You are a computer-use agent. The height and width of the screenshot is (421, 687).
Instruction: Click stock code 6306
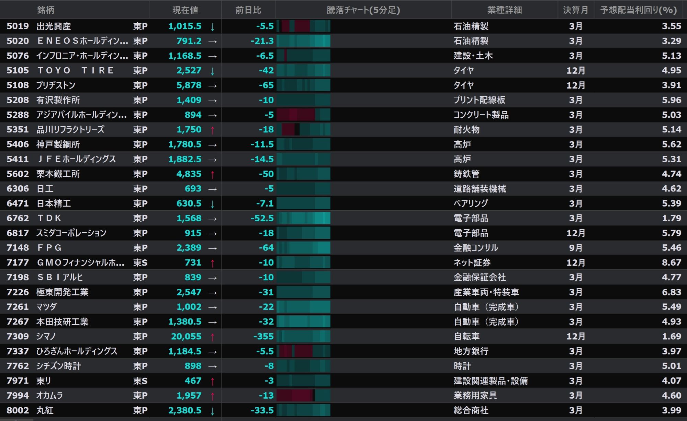18,188
